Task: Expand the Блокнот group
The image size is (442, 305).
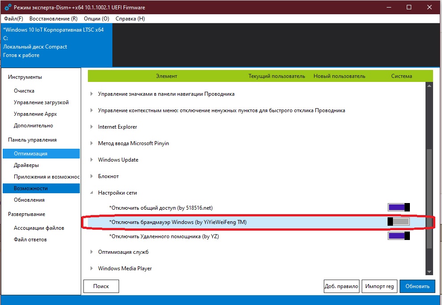Action: click(91, 176)
